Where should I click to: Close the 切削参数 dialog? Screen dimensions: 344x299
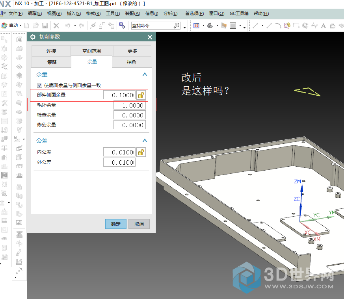(150, 37)
